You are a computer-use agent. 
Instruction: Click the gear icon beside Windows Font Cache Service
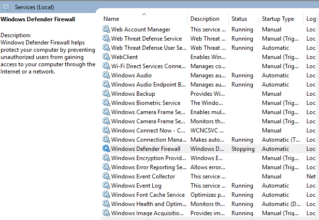(x=106, y=194)
